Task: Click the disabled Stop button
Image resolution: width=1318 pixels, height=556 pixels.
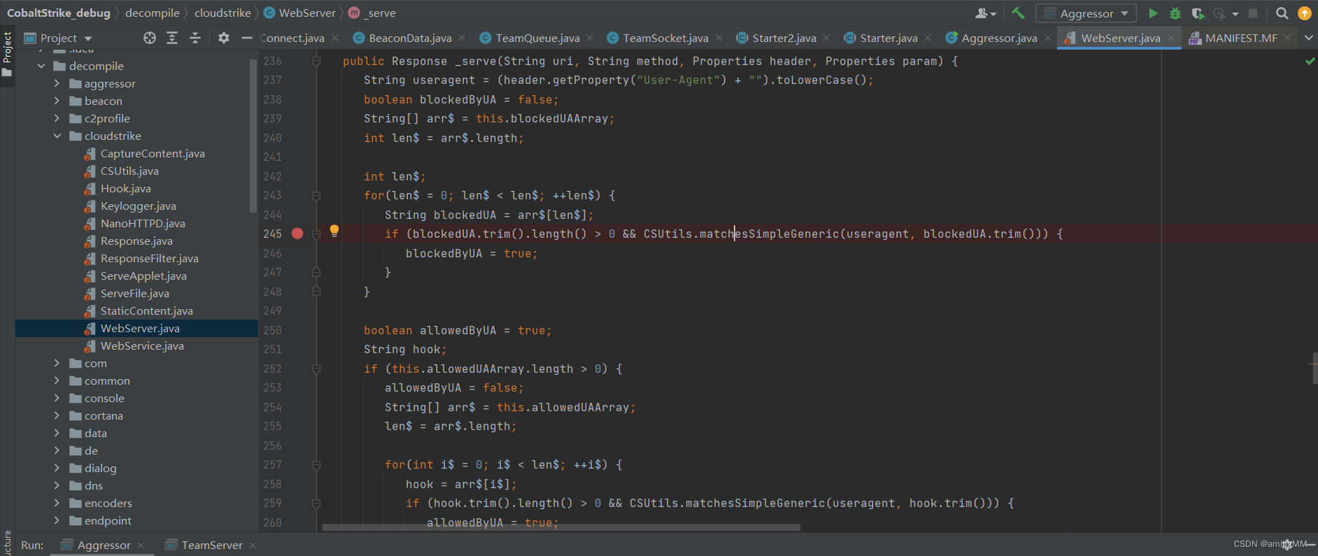Action: (1253, 13)
